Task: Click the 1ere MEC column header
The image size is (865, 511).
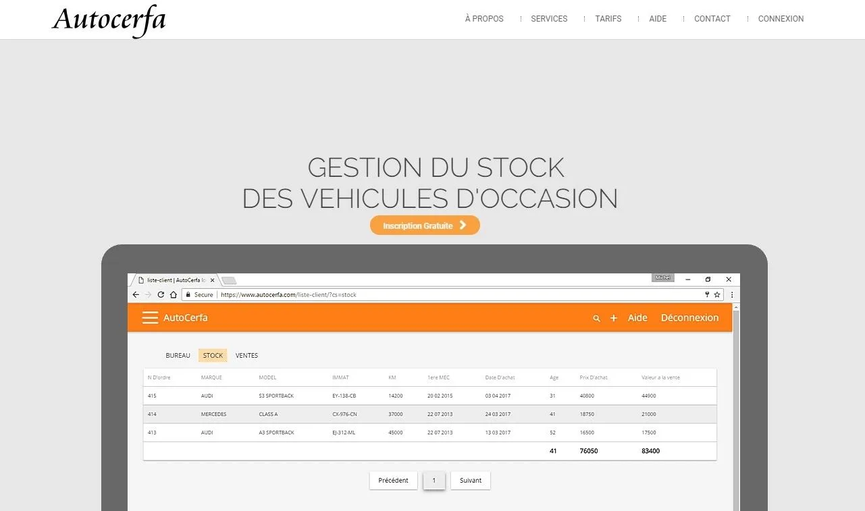Action: tap(438, 377)
